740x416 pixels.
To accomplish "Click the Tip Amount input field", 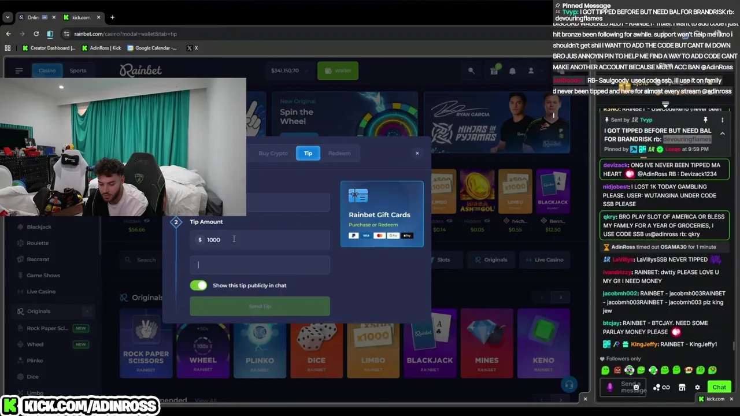I will pos(260,240).
